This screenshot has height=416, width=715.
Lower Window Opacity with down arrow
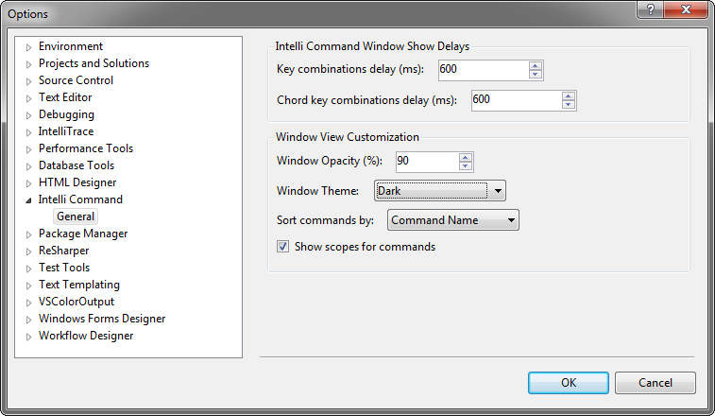tap(465, 165)
